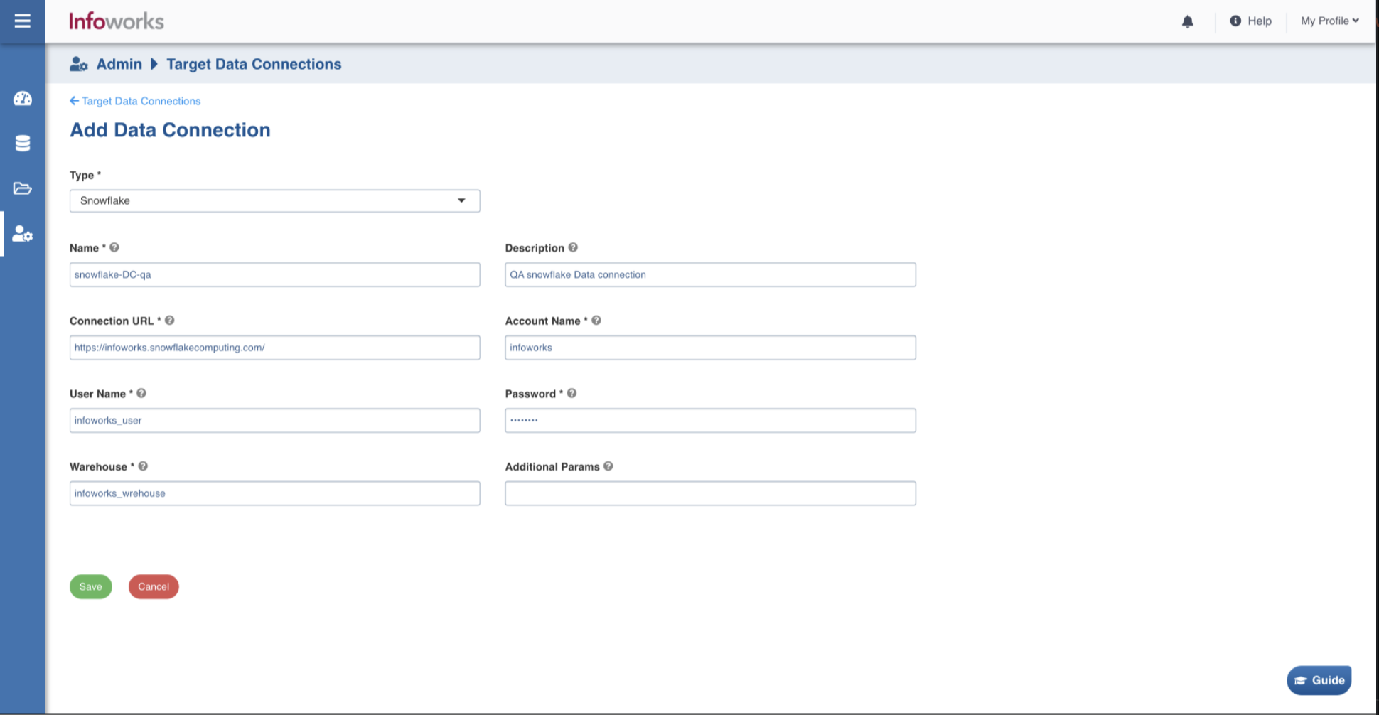This screenshot has width=1379, height=715.
Task: Go back to Target Data Connections
Action: (135, 101)
